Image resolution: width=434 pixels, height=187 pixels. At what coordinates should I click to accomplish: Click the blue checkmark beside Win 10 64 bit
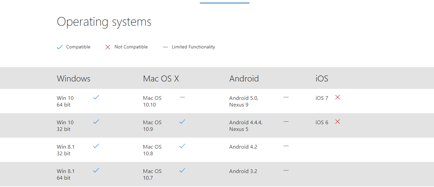[x=96, y=97]
